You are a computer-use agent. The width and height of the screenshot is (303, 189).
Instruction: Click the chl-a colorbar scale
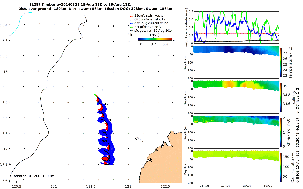tap(281, 132)
